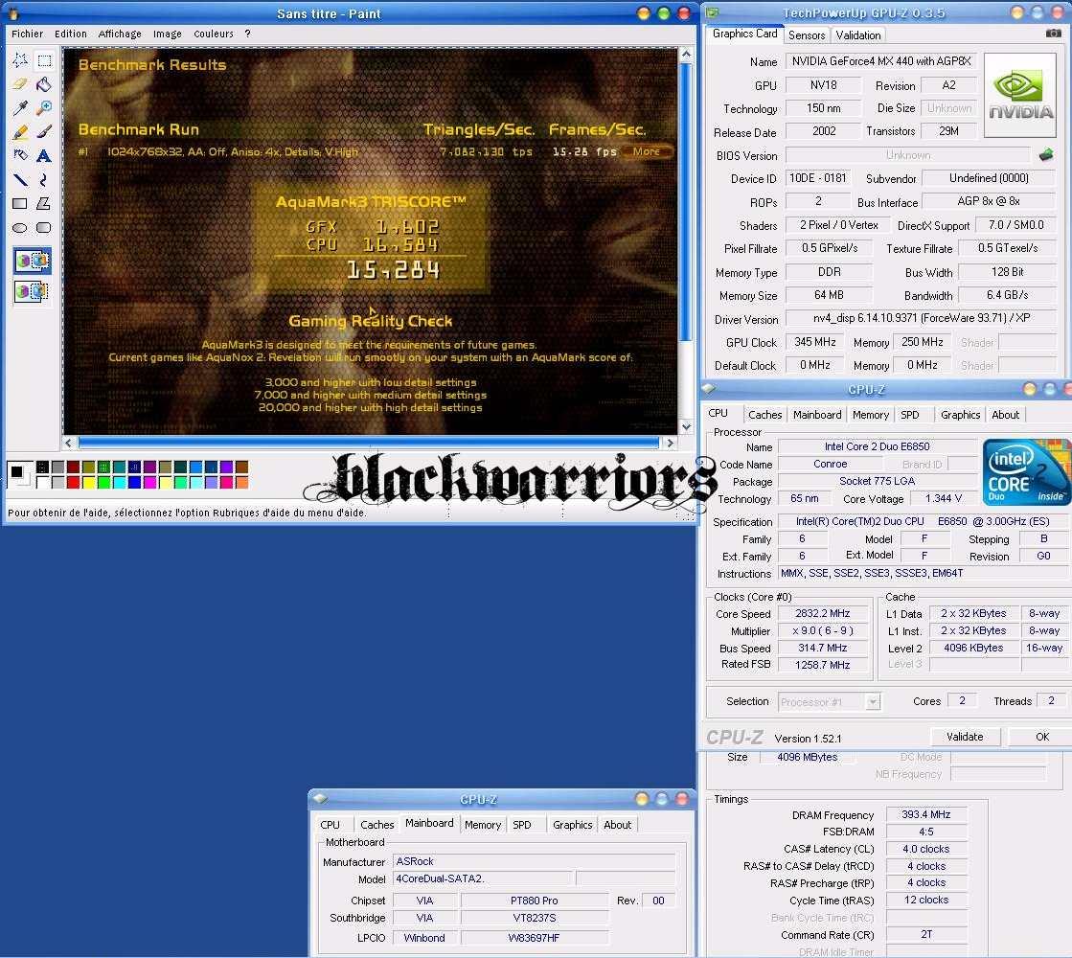Click the Paint title bar application icon
The image size is (1072, 958).
click(12, 13)
